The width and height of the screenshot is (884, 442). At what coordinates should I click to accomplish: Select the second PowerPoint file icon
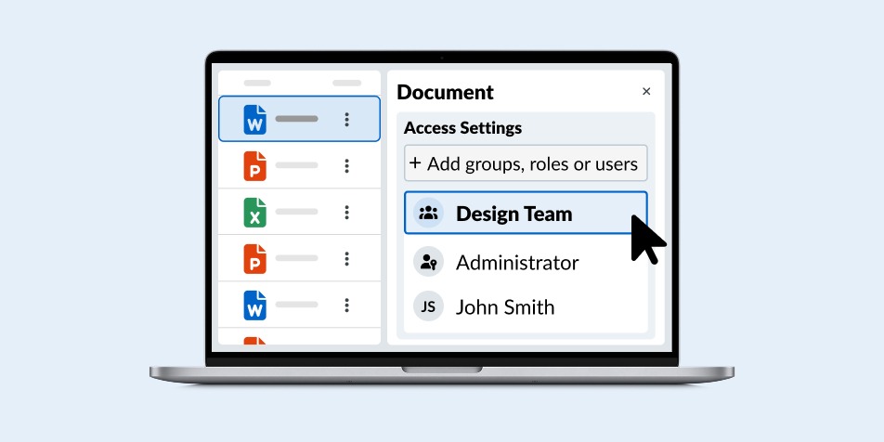coord(254,259)
